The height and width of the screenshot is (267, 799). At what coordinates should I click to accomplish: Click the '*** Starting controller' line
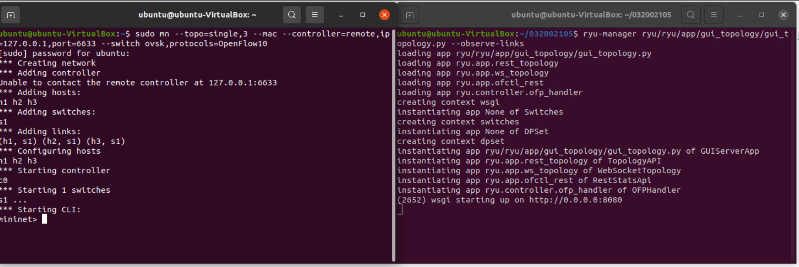point(55,171)
